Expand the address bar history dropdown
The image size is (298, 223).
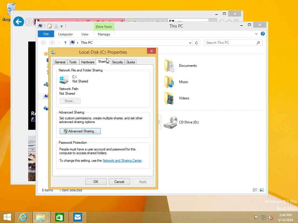point(190,43)
